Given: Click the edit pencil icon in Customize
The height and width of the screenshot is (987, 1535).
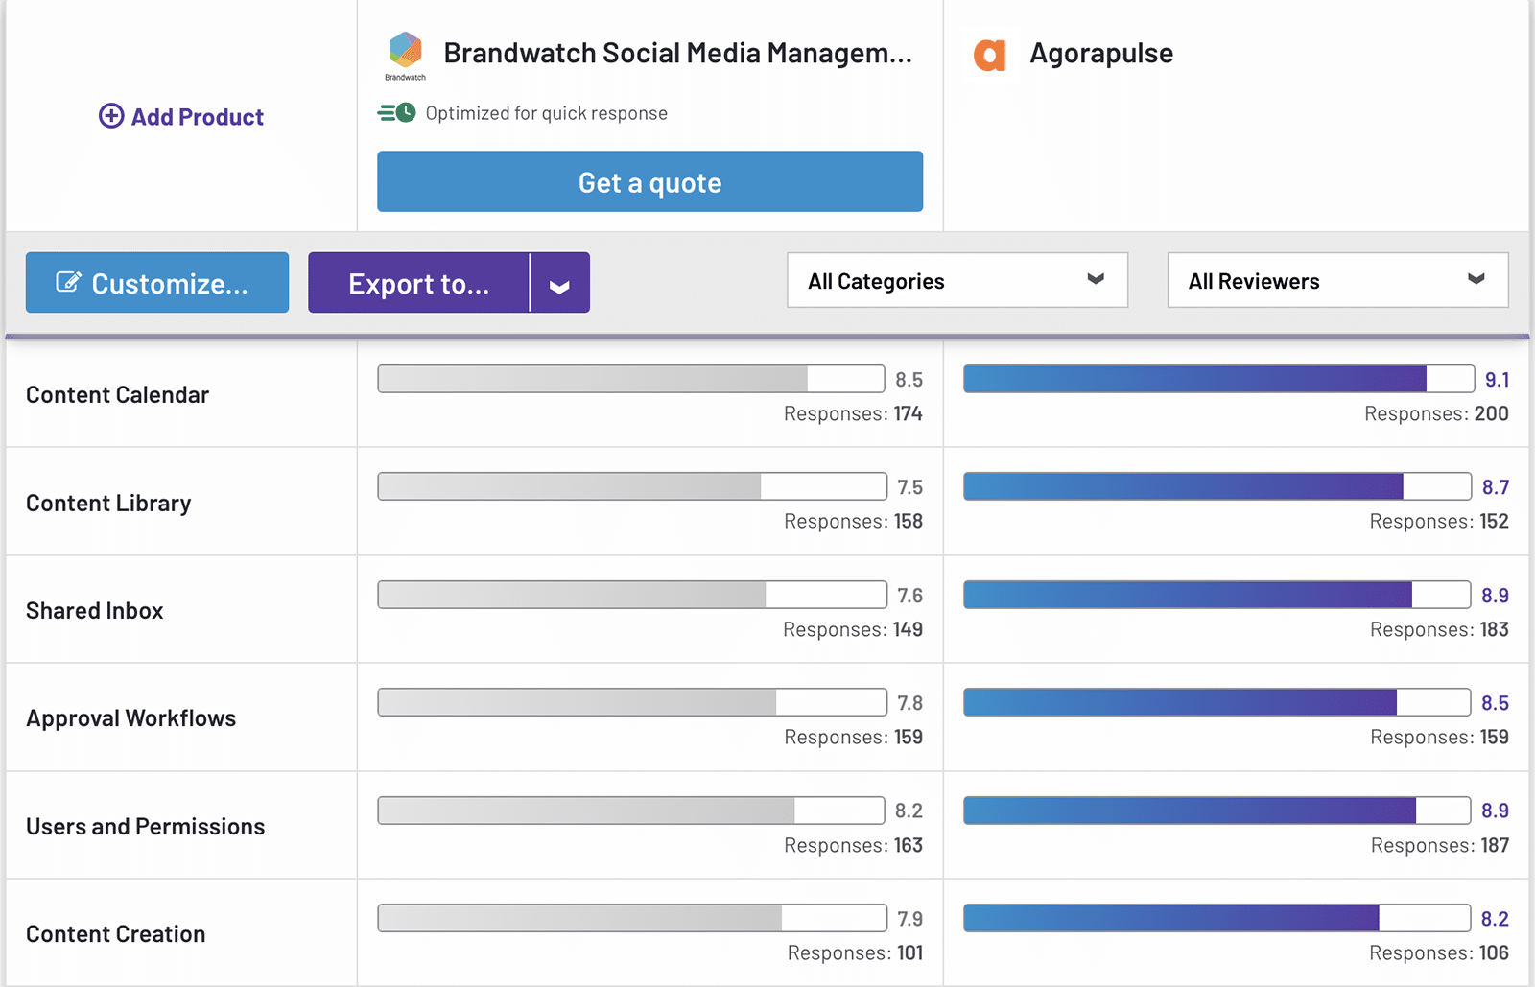Looking at the screenshot, I should tap(68, 282).
